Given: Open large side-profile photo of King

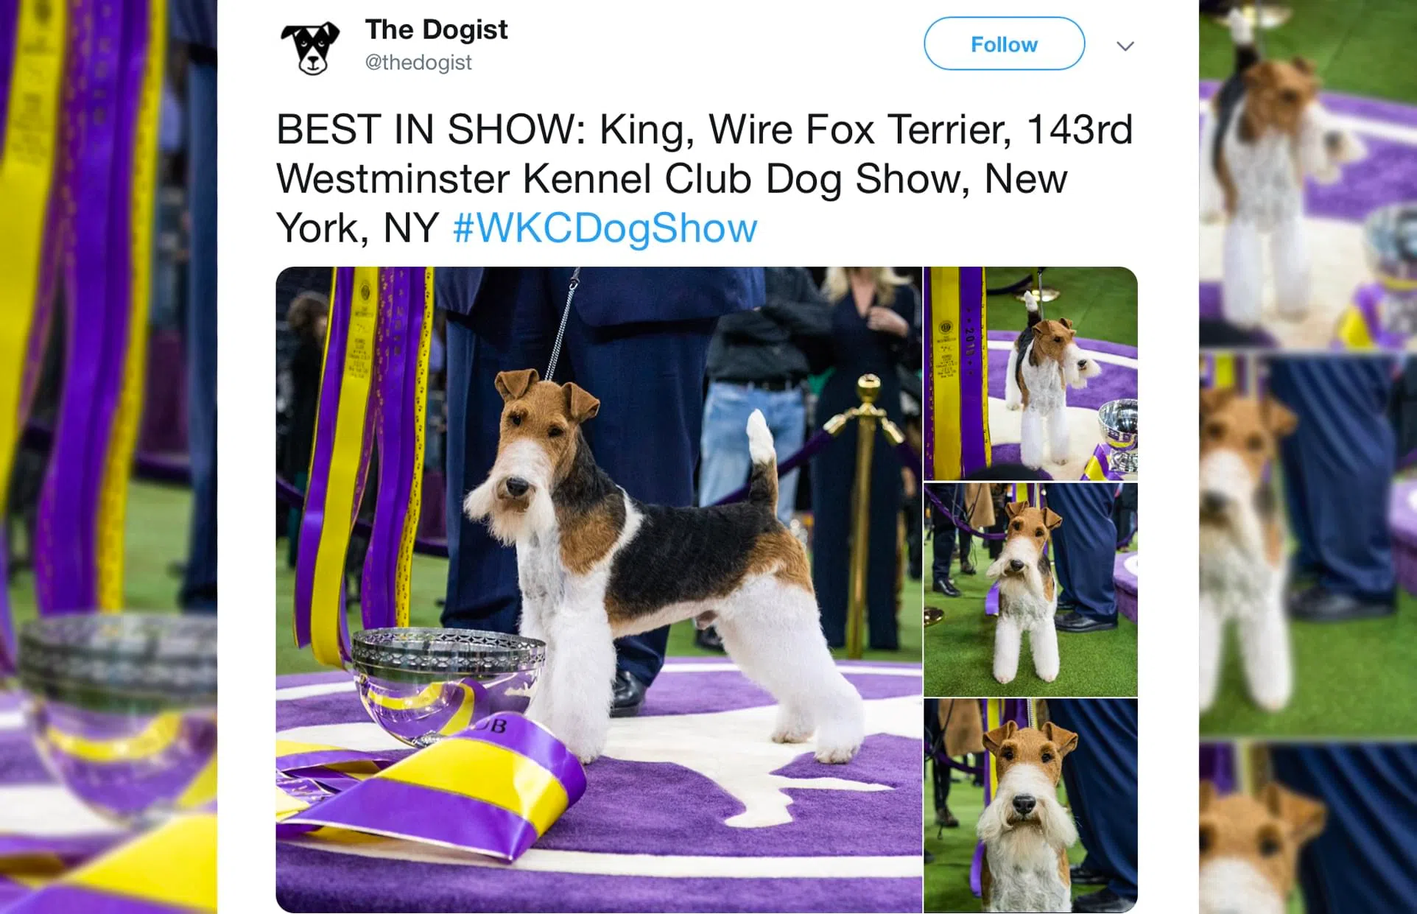Looking at the screenshot, I should [599, 590].
